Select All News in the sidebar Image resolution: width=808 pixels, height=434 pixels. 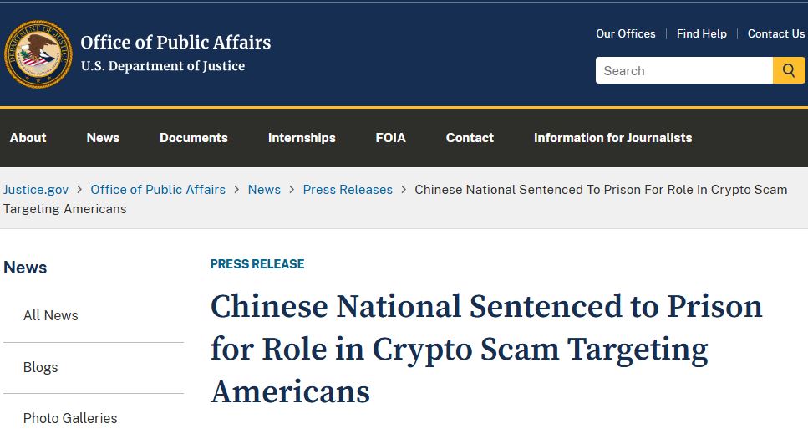pyautogui.click(x=51, y=315)
